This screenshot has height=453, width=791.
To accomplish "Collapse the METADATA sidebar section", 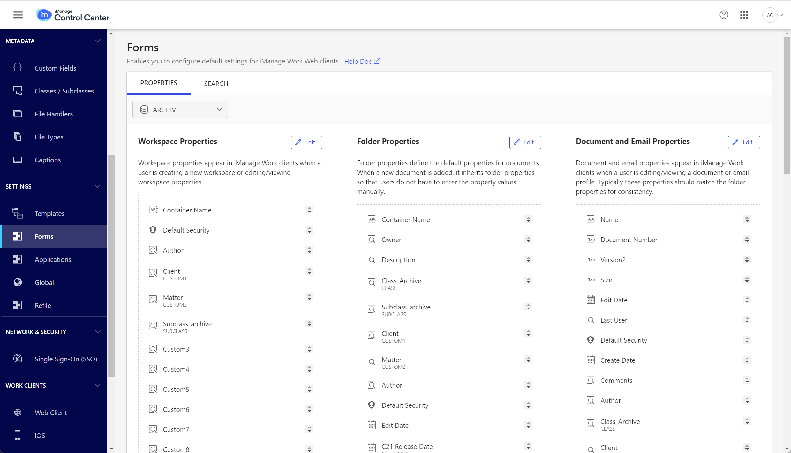I will coord(98,41).
